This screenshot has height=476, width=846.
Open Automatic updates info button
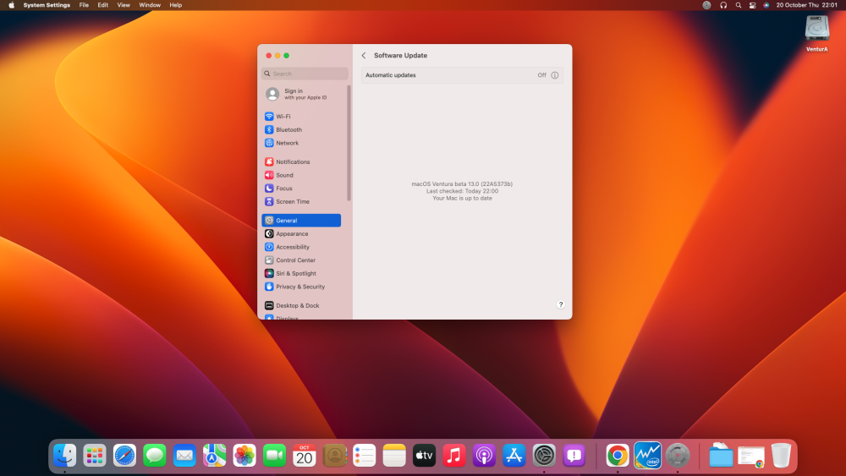(555, 75)
